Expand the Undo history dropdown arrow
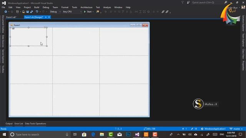 coord(40,12)
